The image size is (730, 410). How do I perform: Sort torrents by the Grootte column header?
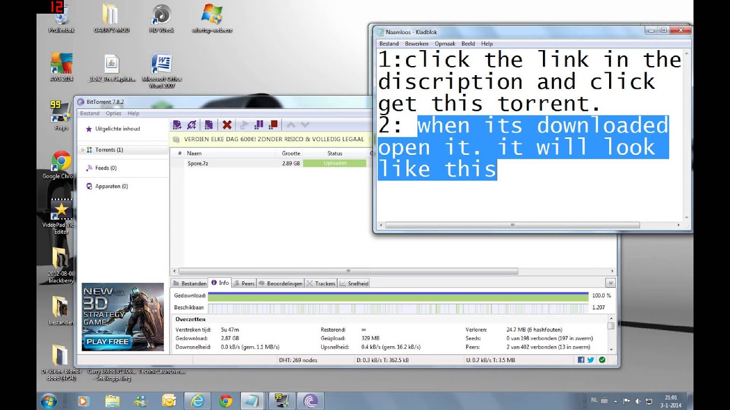(x=290, y=153)
